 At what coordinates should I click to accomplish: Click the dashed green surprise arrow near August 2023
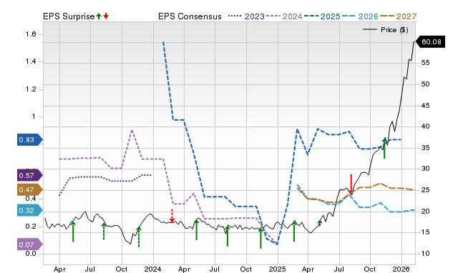click(104, 232)
